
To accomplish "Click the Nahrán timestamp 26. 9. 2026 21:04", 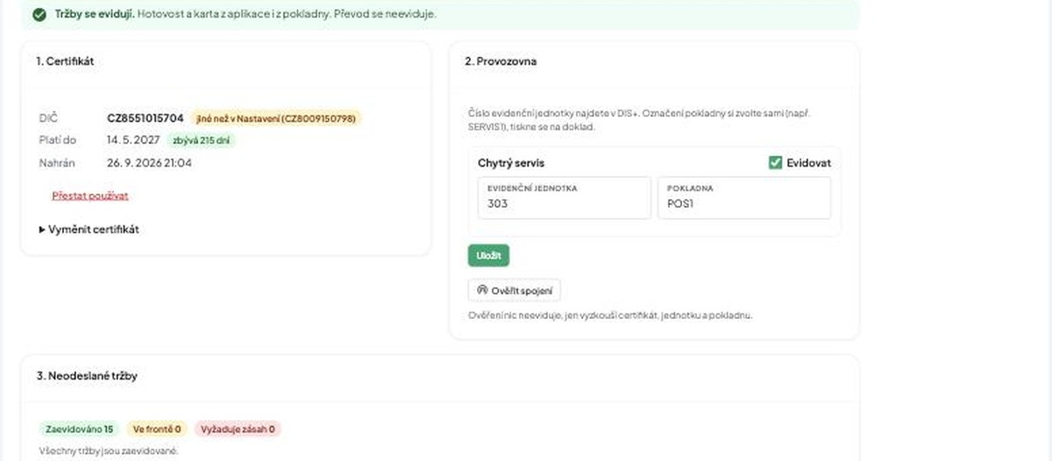I will coord(149,163).
